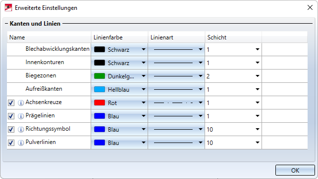Expand the Linienart dropdown for Achsenkreuze
Screen dimensions: 318x179
176,103
